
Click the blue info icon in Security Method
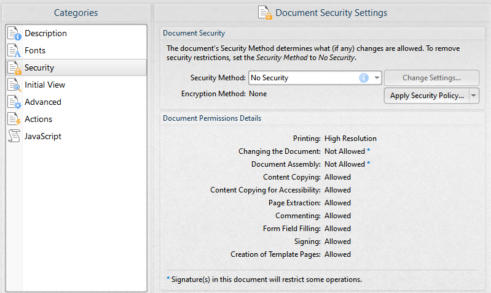[363, 78]
